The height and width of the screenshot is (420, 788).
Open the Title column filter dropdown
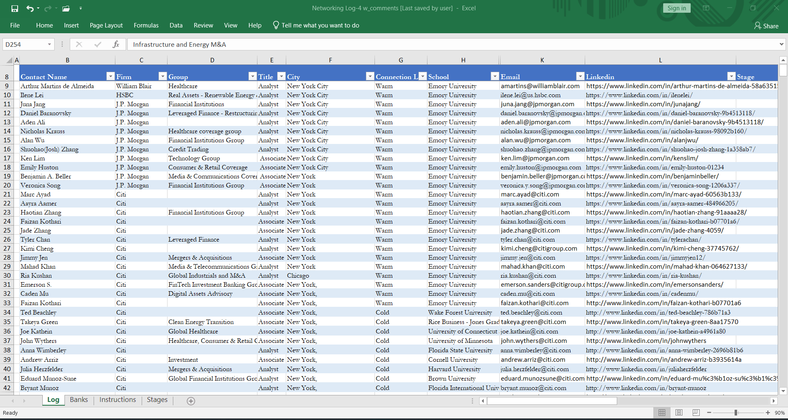pos(281,76)
